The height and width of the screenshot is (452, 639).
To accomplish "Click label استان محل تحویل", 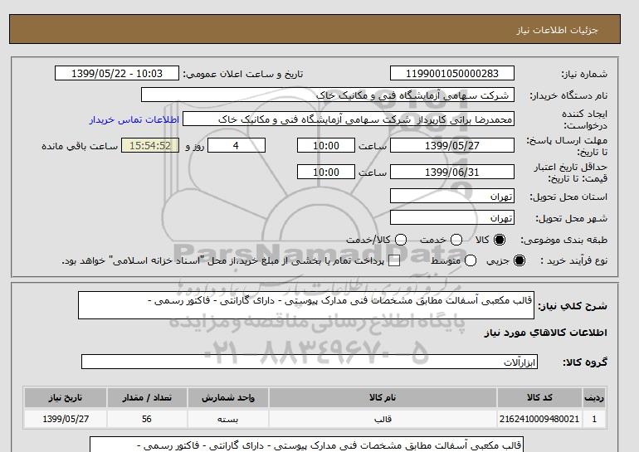I will tap(569, 197).
